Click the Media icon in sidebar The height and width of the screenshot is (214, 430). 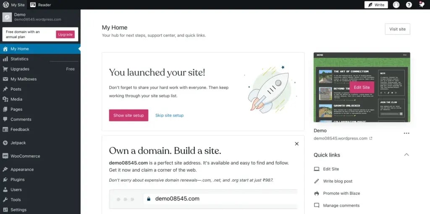[5, 99]
